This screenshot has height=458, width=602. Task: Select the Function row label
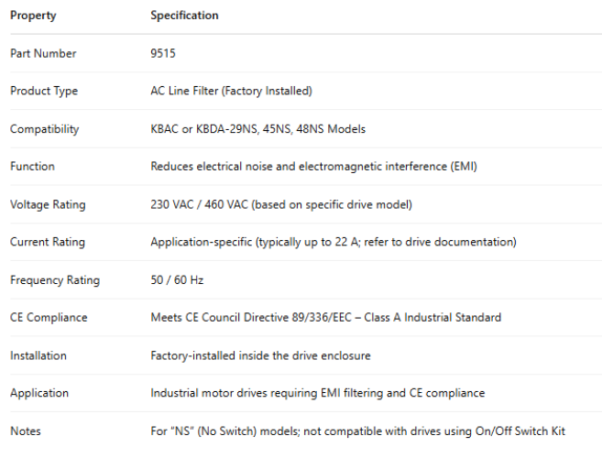[32, 167]
